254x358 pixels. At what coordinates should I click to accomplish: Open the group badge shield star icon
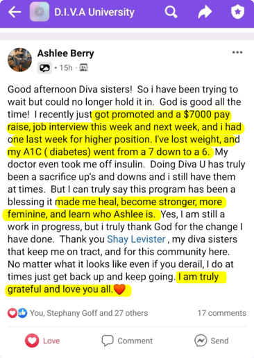tap(237, 12)
